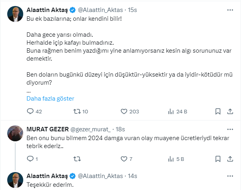This screenshot has height=190, width=246.
Task: Reply to Alaattin Aktaş's main tweet
Action: pyautogui.click(x=29, y=112)
